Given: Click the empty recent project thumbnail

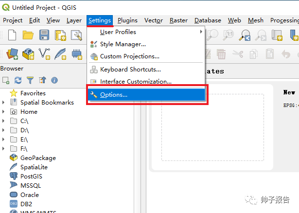Looking at the screenshot, I should tap(212, 127).
